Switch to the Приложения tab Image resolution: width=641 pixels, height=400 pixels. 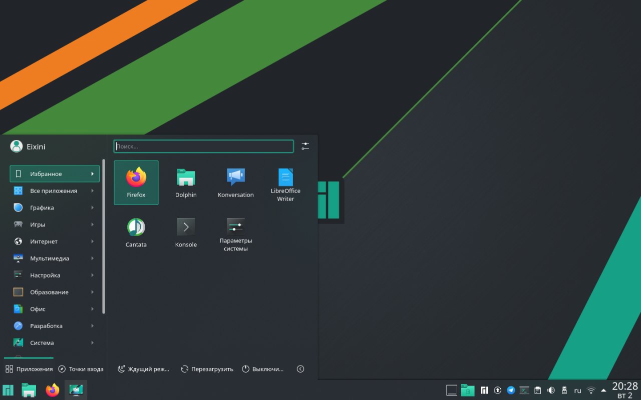point(29,369)
